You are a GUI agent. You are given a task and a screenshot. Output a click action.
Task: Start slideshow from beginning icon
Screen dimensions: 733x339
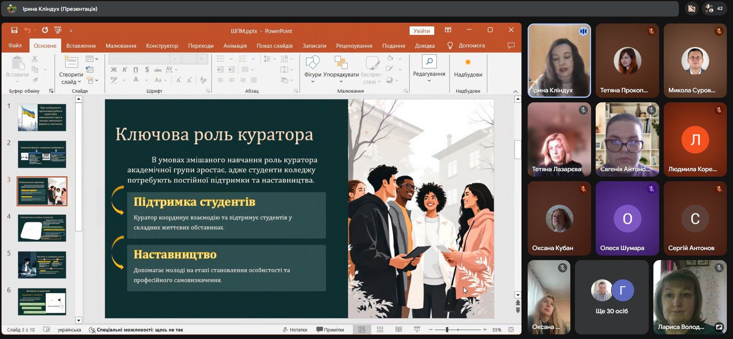[58, 30]
